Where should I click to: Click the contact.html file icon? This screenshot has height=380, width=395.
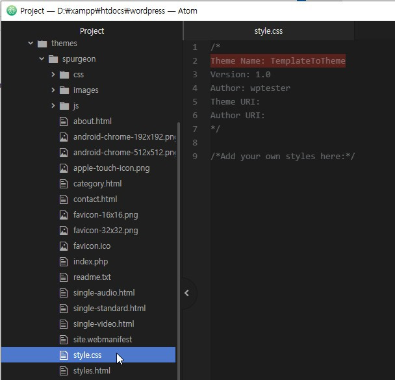(64, 199)
